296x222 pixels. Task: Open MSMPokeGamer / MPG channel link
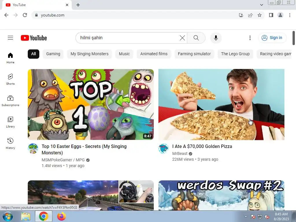[63, 160]
